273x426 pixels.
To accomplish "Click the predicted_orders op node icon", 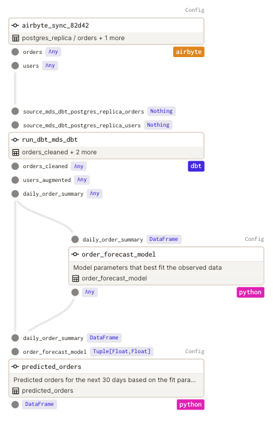I will pos(15,367).
